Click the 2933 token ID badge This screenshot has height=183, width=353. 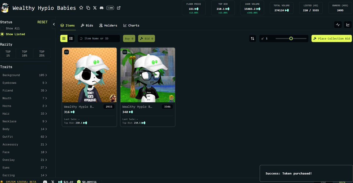[x=109, y=107]
